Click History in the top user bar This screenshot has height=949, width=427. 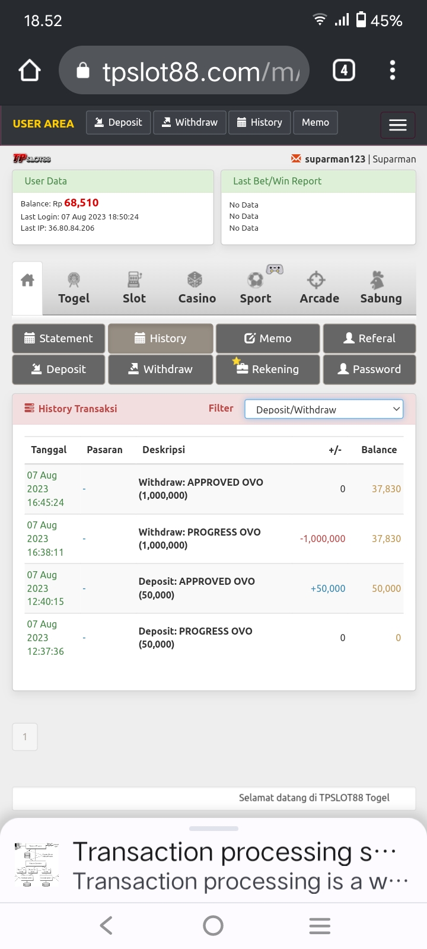tap(260, 123)
